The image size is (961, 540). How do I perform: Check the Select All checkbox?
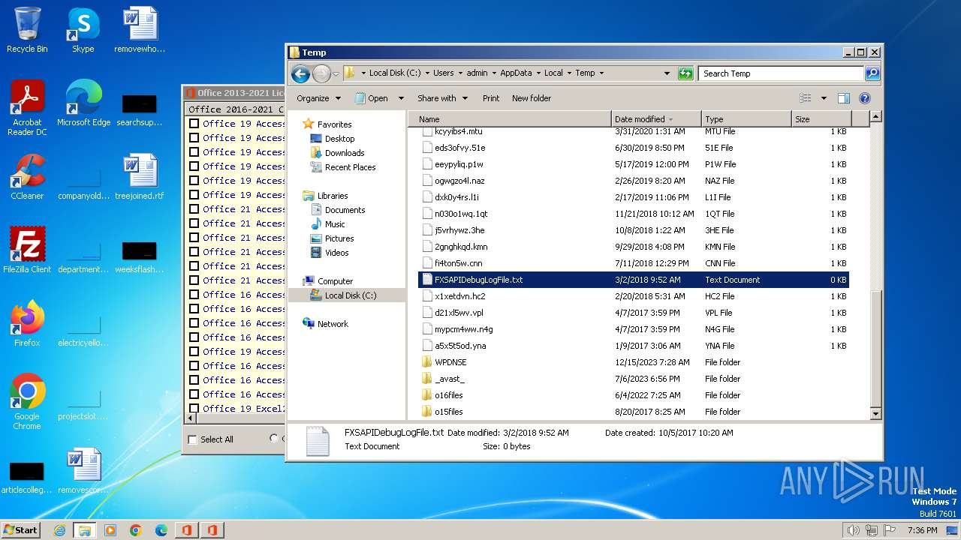pyautogui.click(x=193, y=439)
